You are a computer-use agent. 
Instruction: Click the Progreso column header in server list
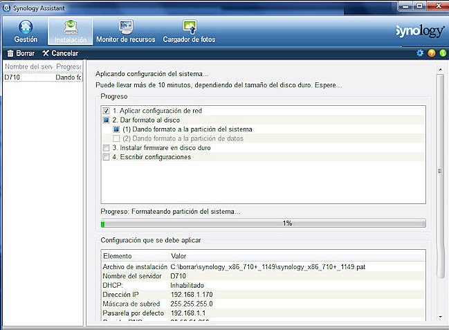tap(68, 66)
